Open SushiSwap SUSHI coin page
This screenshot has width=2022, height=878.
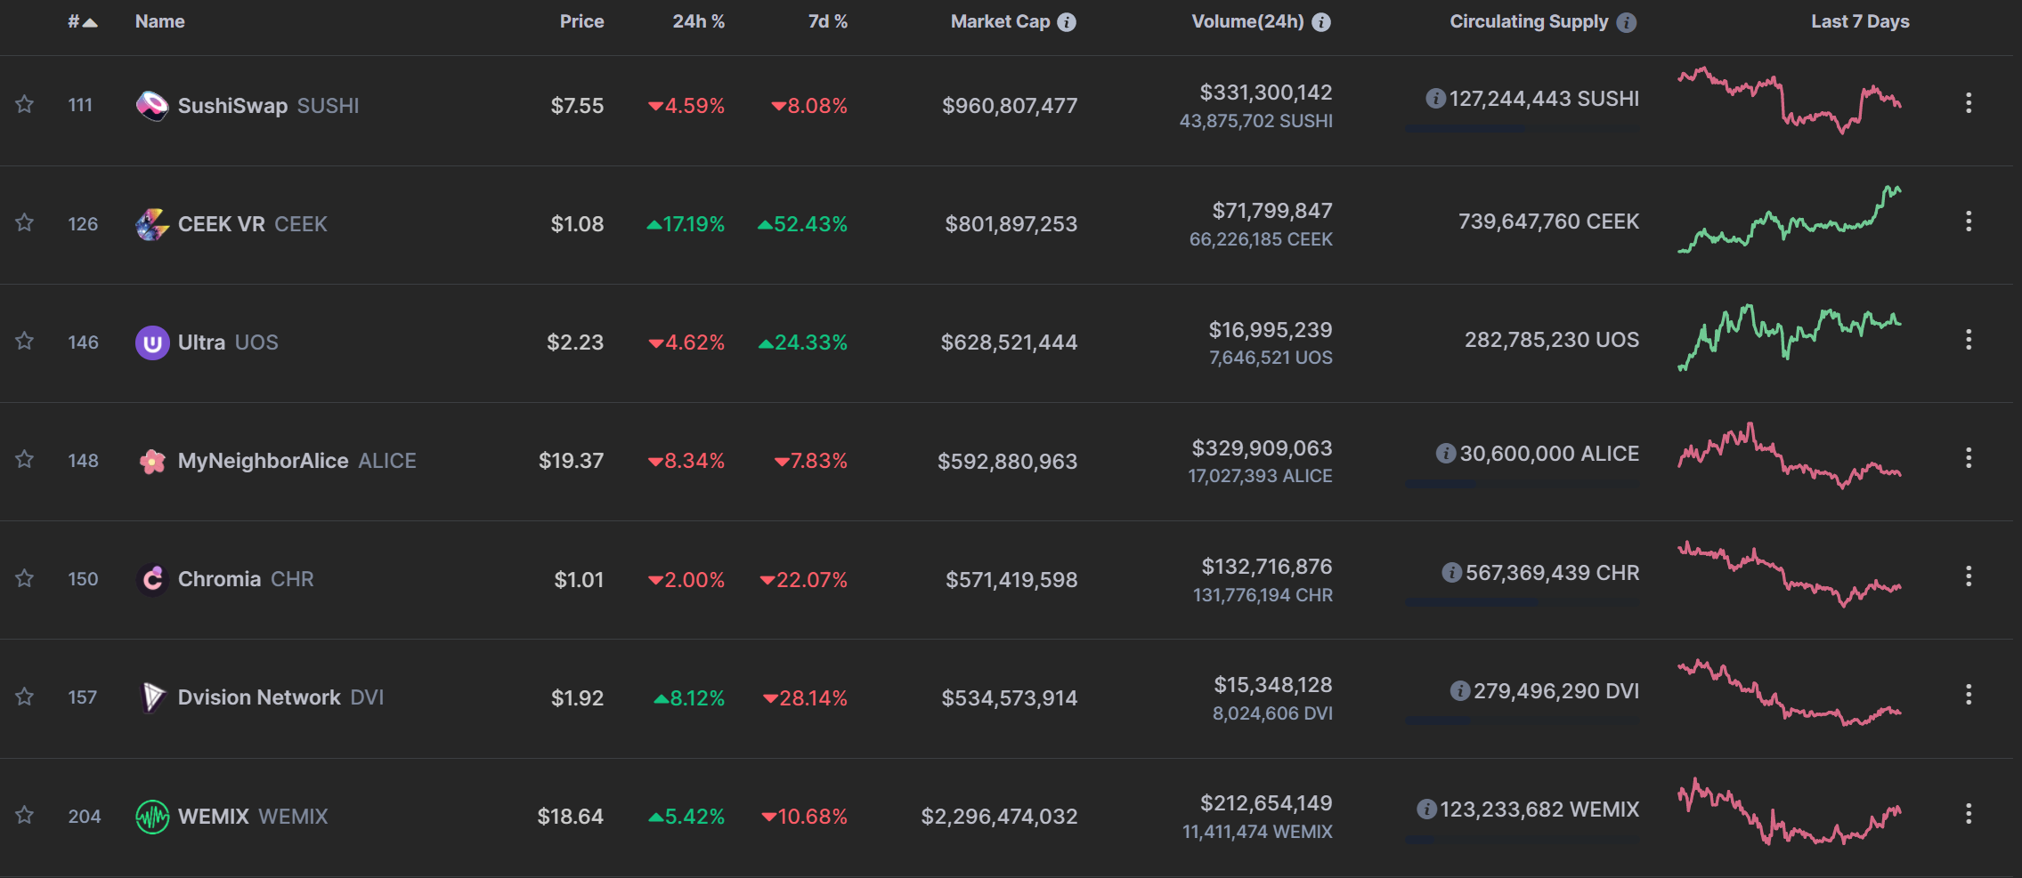click(268, 106)
